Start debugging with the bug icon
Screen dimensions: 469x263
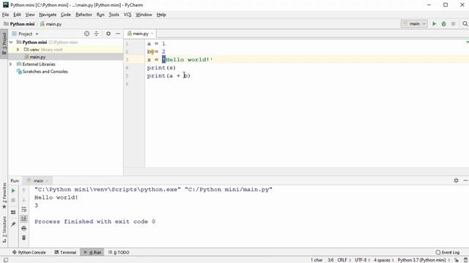click(x=443, y=24)
